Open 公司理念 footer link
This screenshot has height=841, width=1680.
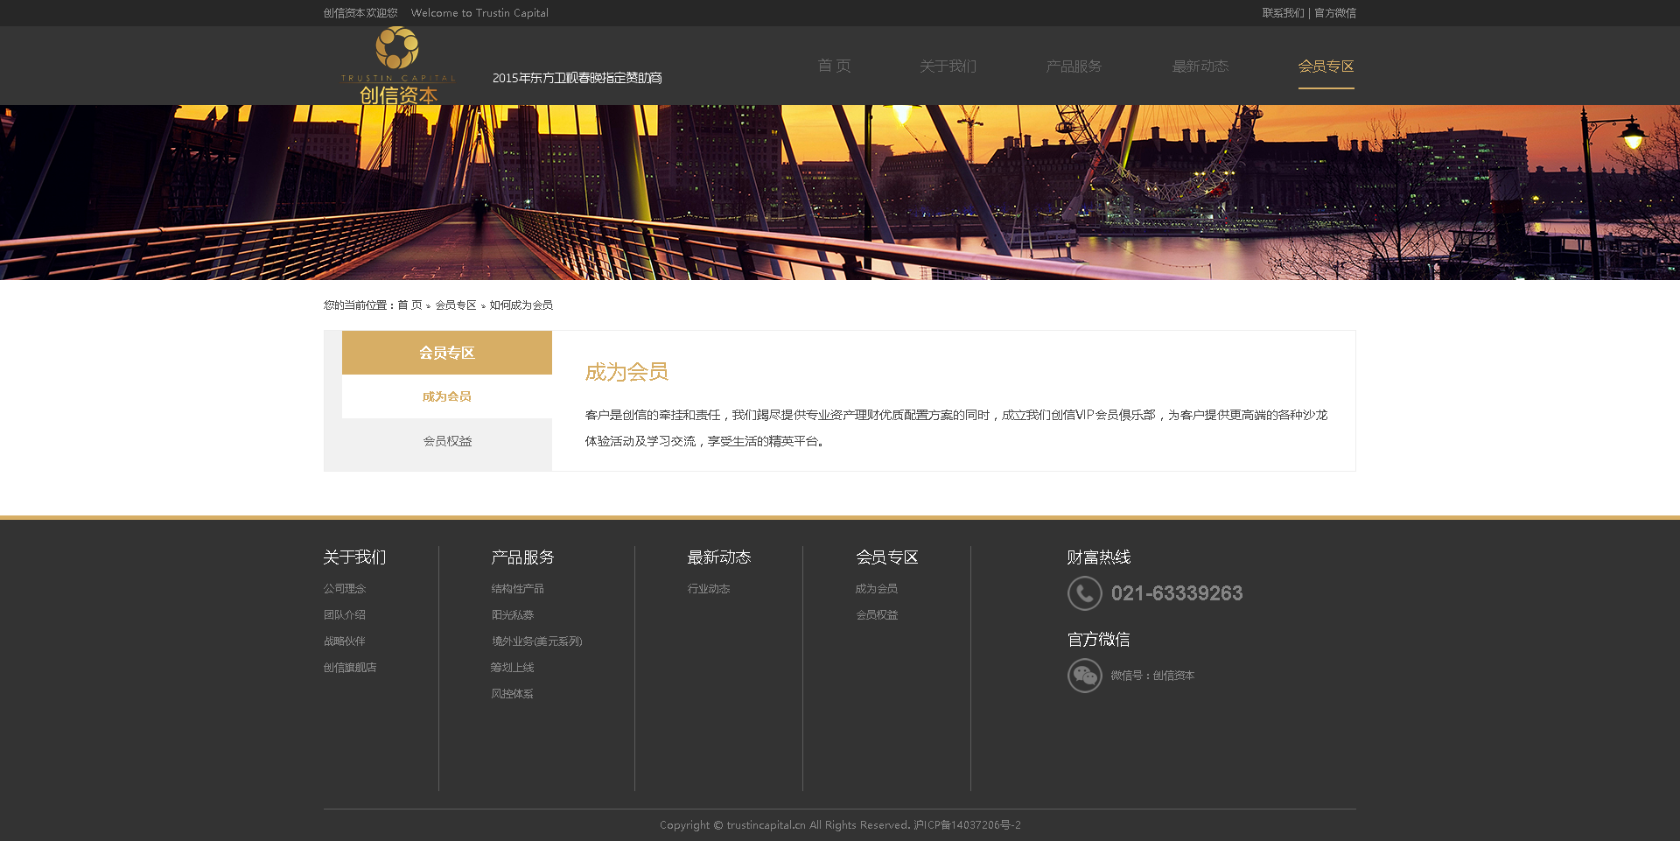coord(345,589)
